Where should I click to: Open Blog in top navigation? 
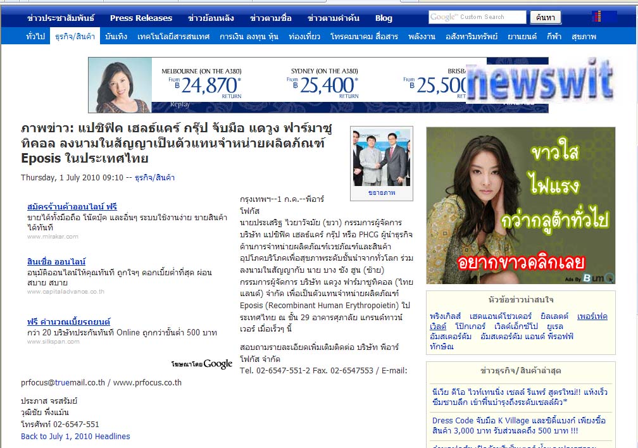click(x=384, y=18)
